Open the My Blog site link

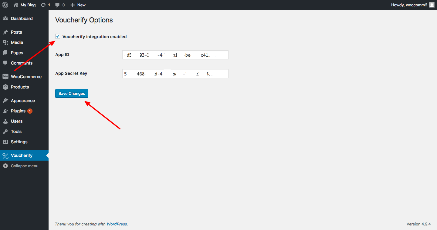(x=28, y=5)
